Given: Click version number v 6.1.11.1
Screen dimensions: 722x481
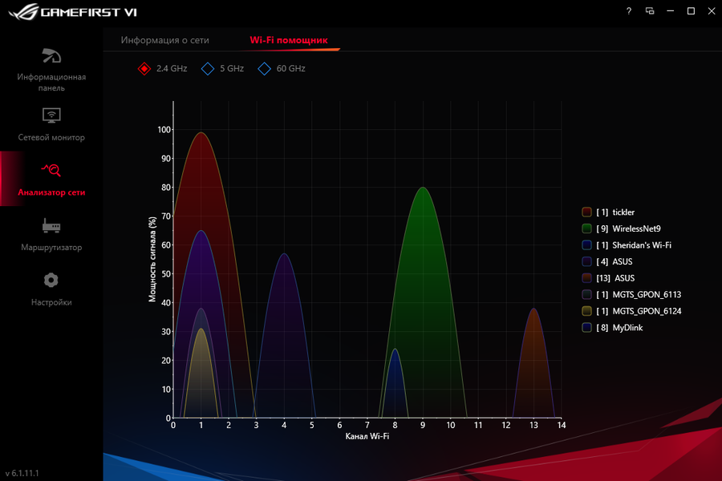Looking at the screenshot, I should coord(22,473).
